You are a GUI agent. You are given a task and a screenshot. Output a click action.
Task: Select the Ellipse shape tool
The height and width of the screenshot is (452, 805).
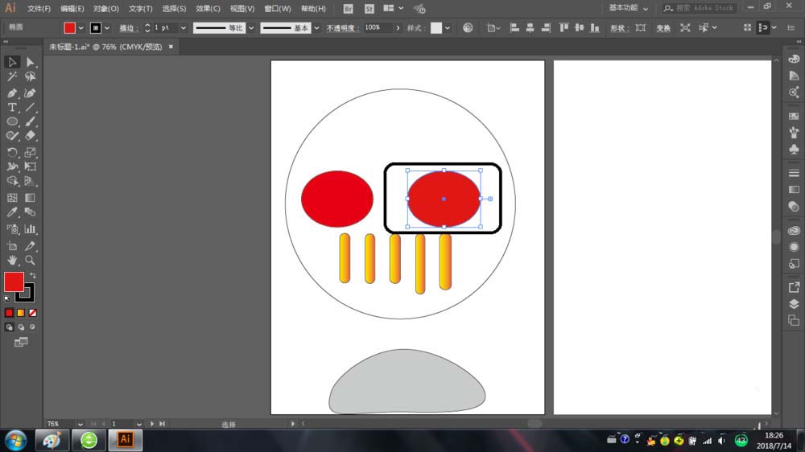pyautogui.click(x=12, y=121)
